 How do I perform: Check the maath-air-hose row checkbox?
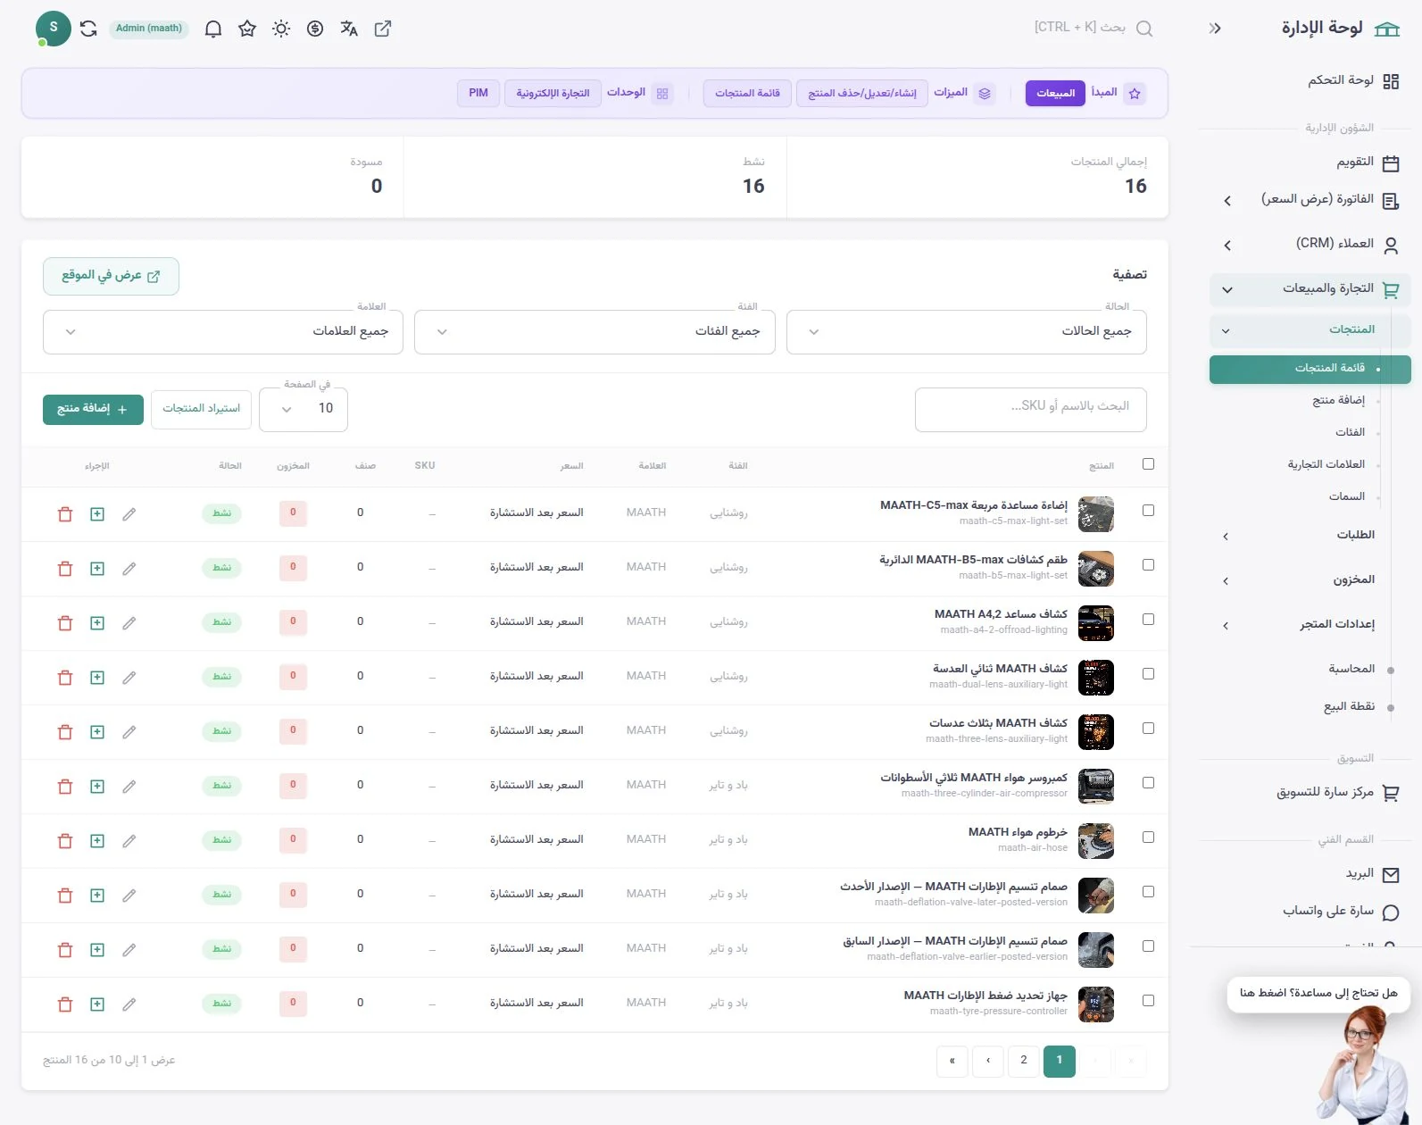(1148, 837)
